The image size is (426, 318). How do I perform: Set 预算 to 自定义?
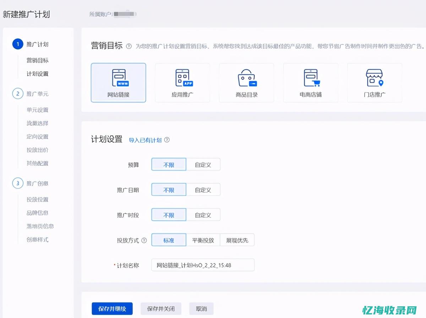[x=203, y=164]
